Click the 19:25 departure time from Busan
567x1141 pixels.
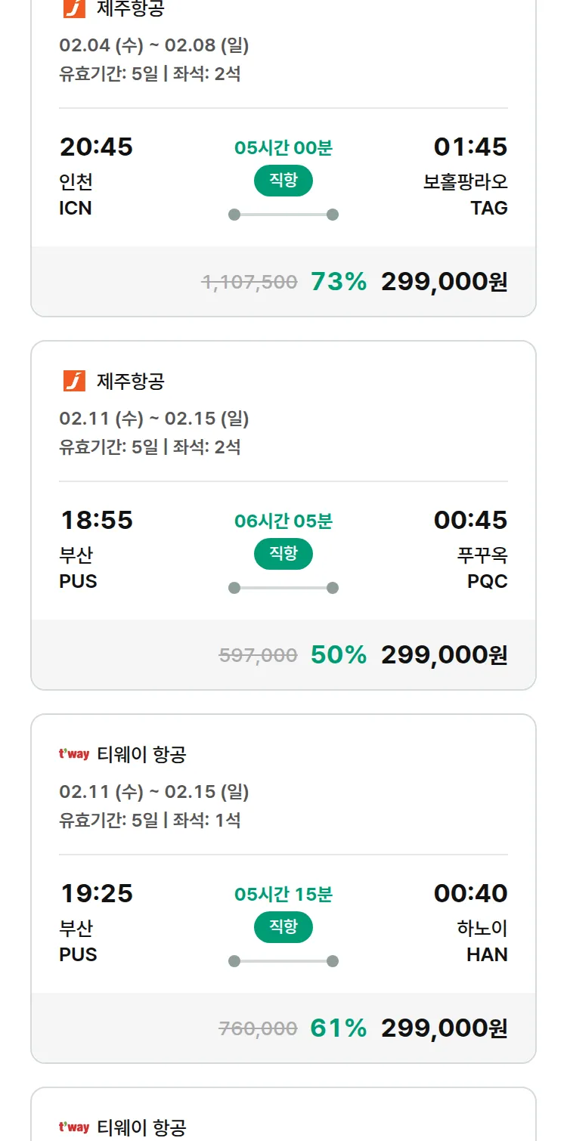(x=96, y=893)
